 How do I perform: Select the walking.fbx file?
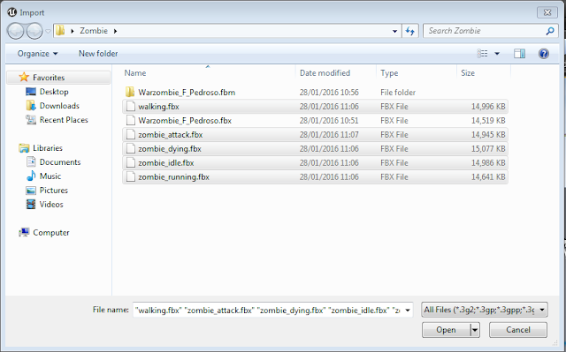point(315,106)
